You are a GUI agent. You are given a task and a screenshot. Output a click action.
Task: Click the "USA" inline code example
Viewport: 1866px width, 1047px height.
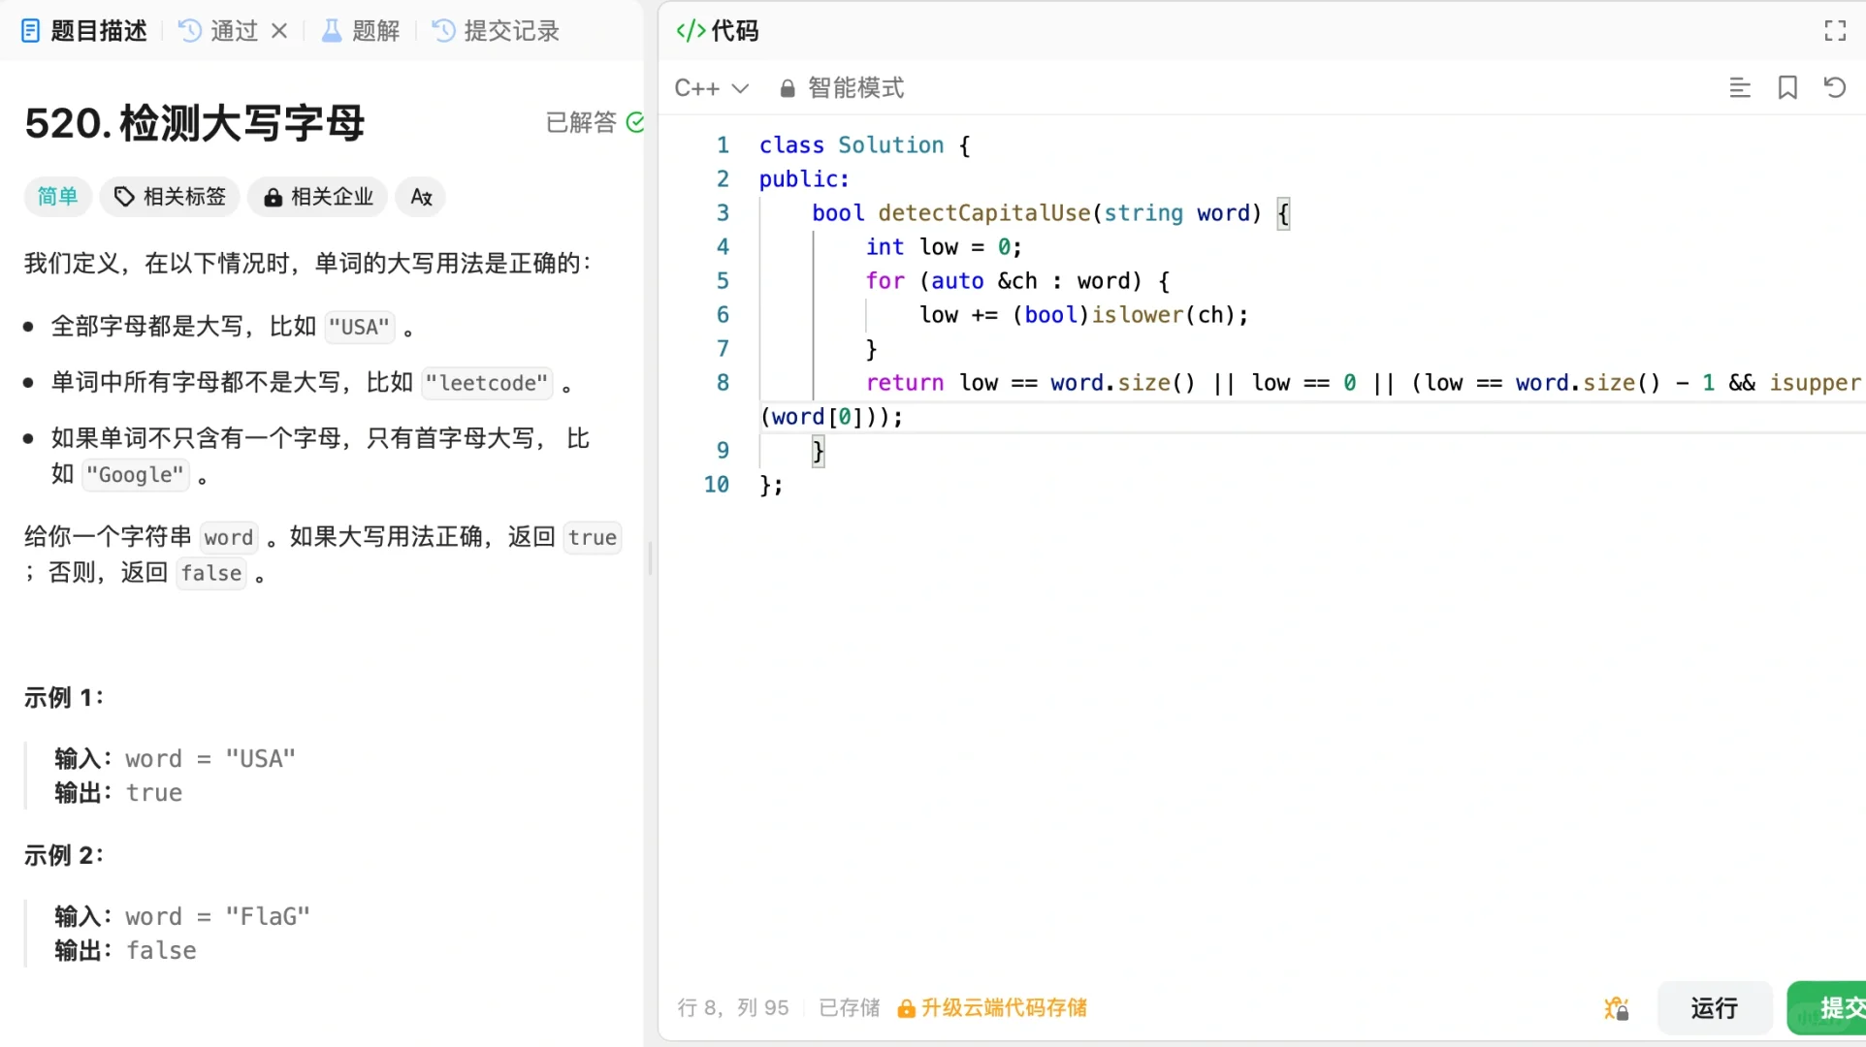pos(360,327)
